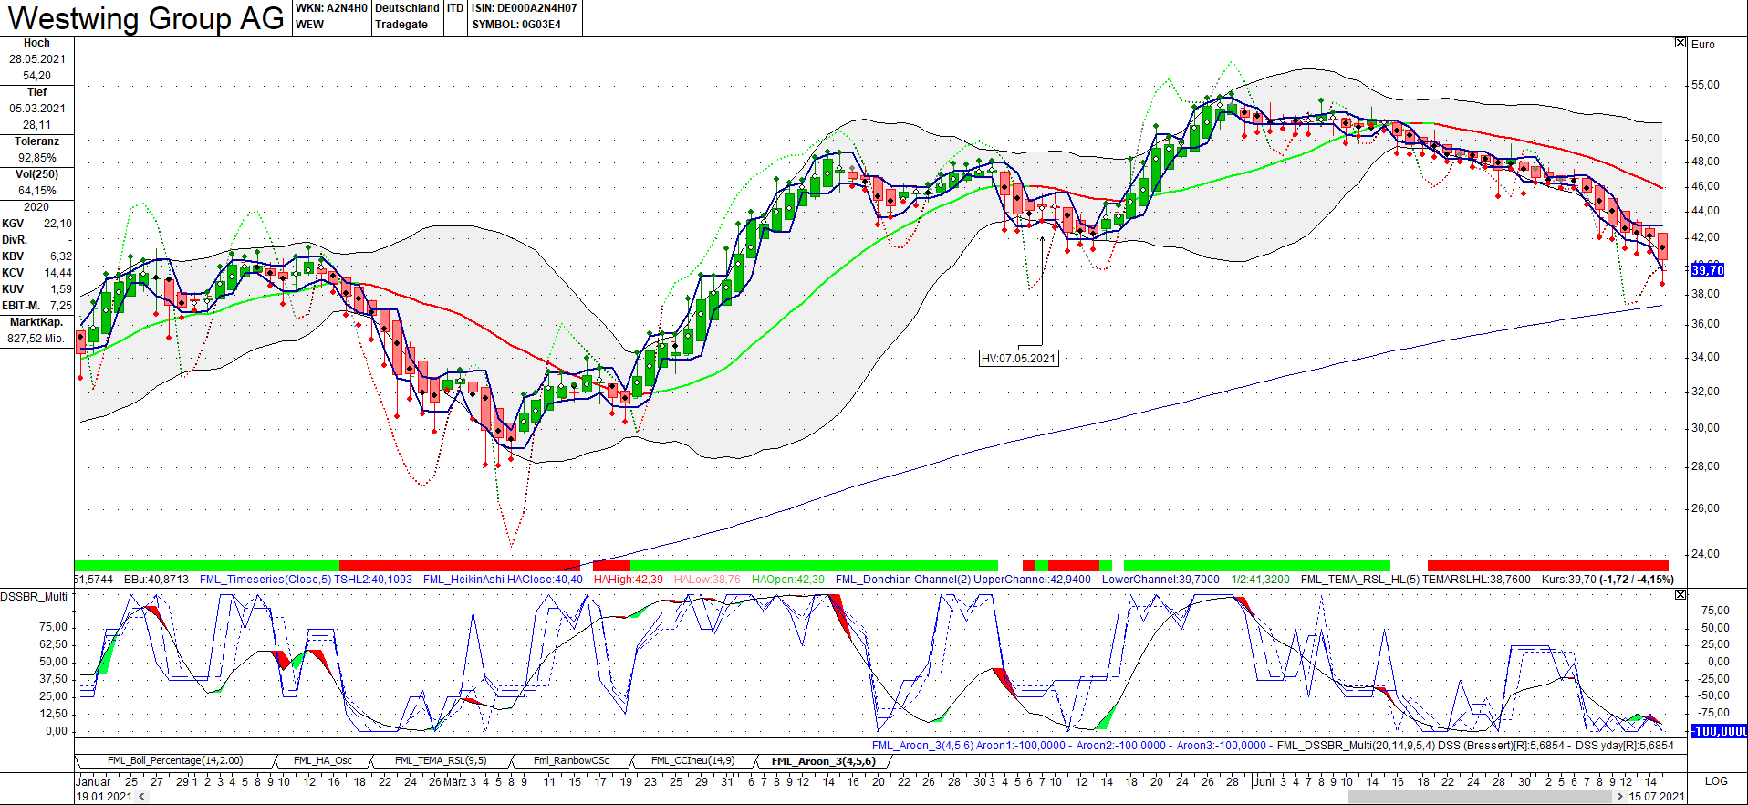The image size is (1748, 805).
Task: Click the ITD header cell
Action: (x=455, y=8)
